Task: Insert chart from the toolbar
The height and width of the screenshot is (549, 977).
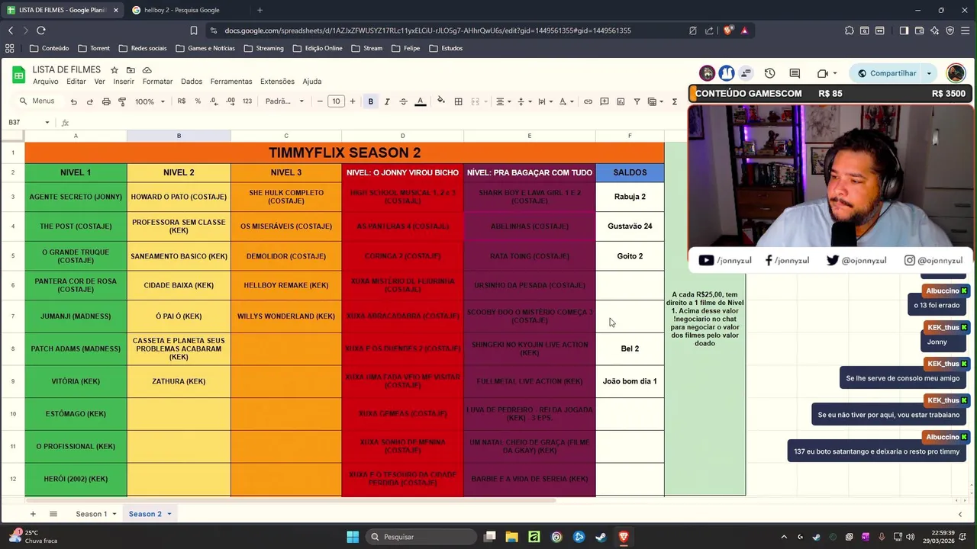Action: pyautogui.click(x=620, y=101)
